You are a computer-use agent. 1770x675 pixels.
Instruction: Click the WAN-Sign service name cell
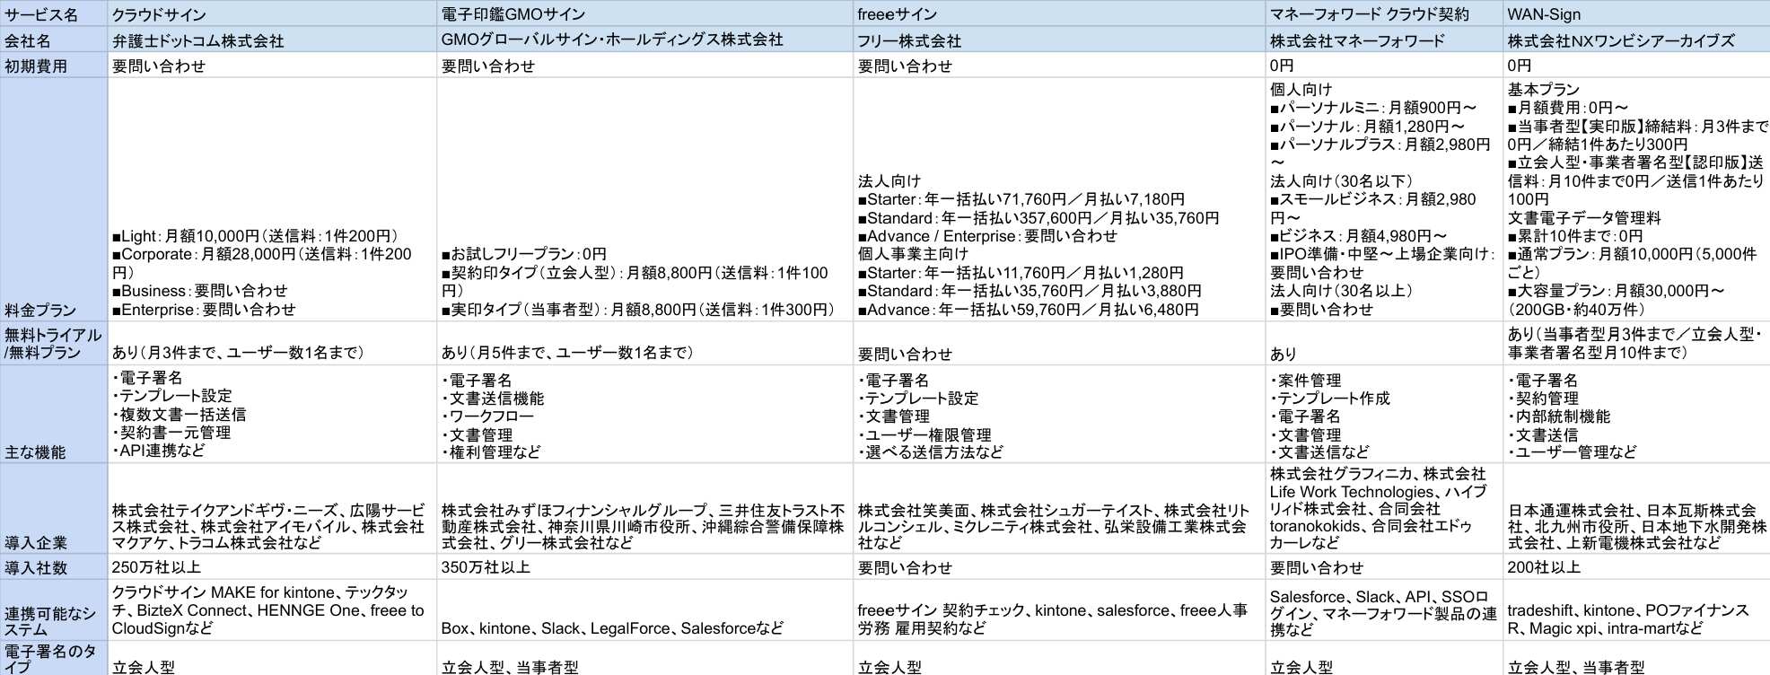click(1636, 13)
